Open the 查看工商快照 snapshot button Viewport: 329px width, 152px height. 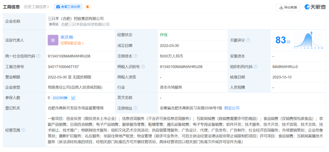point(68,7)
